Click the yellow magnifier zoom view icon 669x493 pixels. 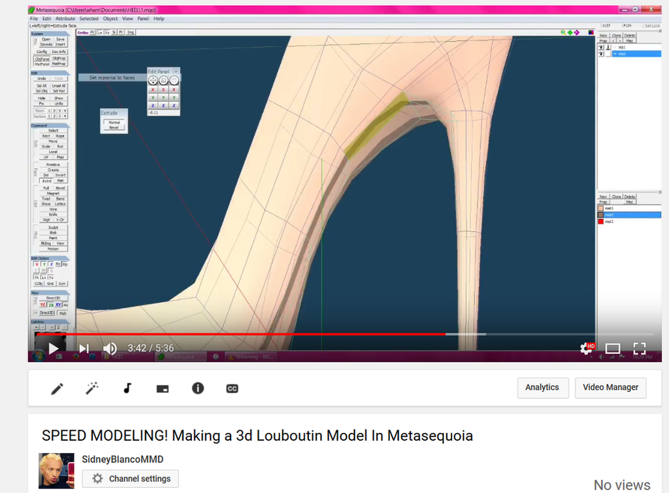point(563,33)
